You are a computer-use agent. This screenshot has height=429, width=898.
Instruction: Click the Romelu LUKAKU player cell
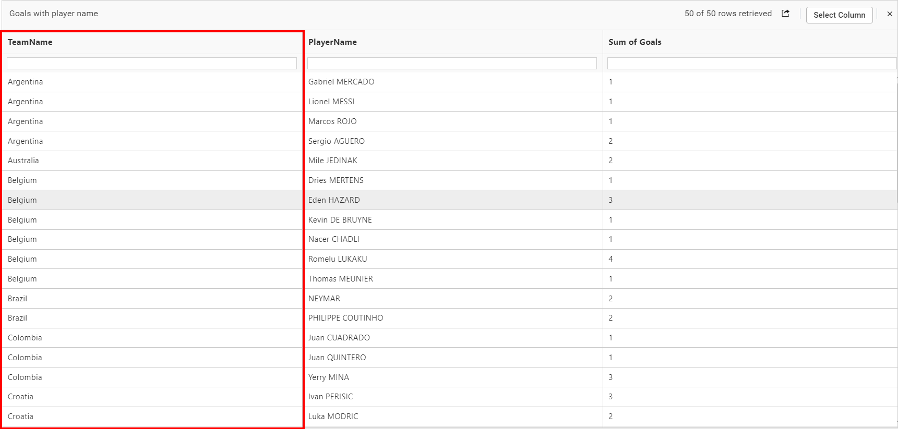click(338, 259)
